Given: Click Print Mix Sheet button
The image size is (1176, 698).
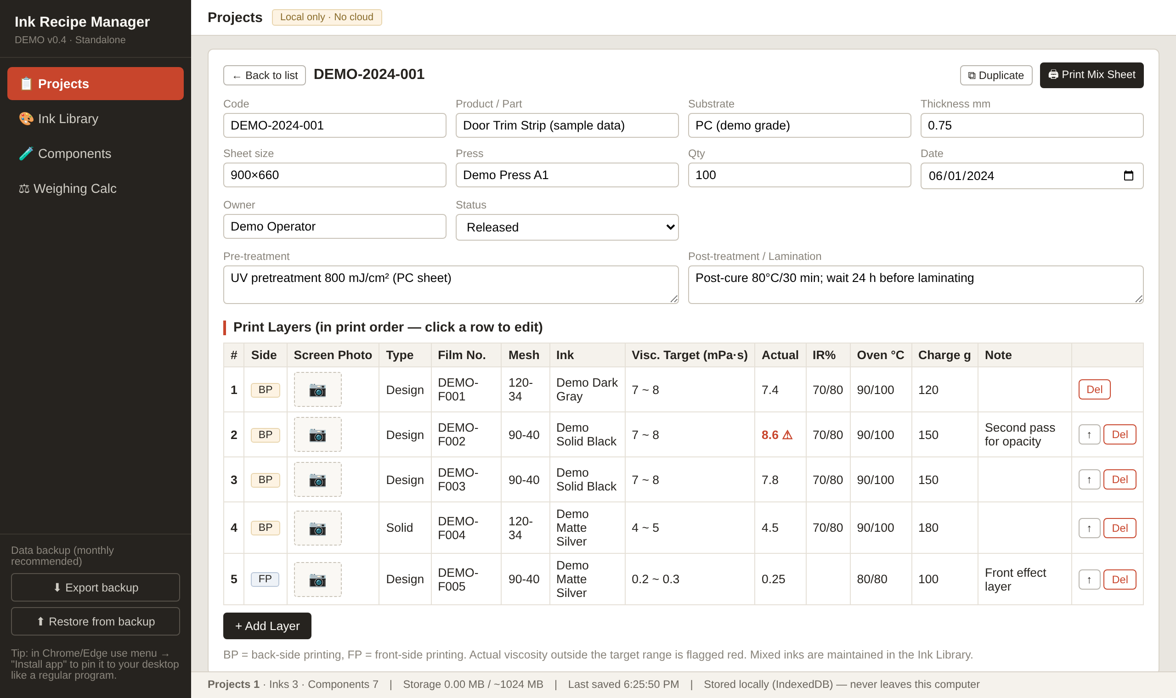Looking at the screenshot, I should coord(1091,75).
